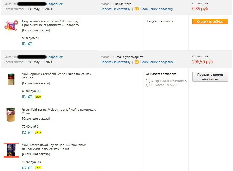The image size is (233, 171).
Task: Click the plus badge under Greenfield Grand Fruit tea
Action: (38, 97)
